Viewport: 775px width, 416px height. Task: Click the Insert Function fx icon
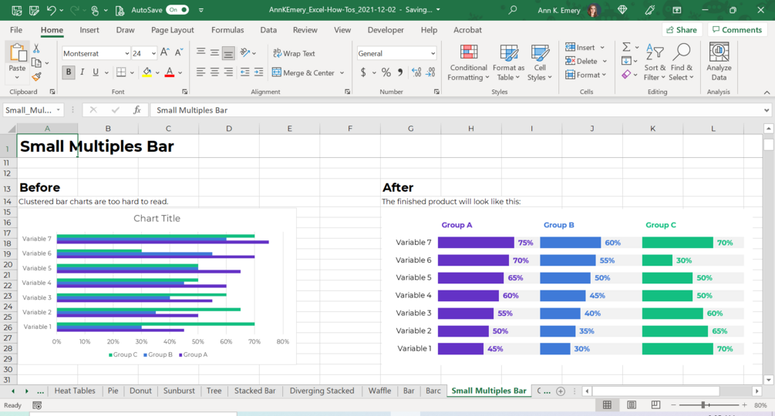[x=137, y=110]
